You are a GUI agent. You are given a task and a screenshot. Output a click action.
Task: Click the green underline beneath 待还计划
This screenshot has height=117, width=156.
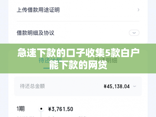click(47, 68)
